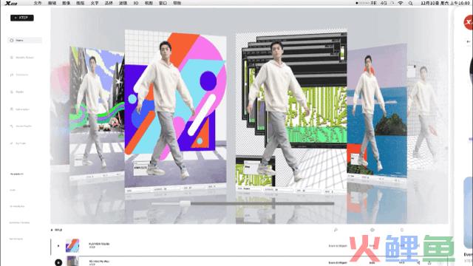Open the 3D menu in the menu bar
Viewport: 473px width, 266px height.
(136, 3)
